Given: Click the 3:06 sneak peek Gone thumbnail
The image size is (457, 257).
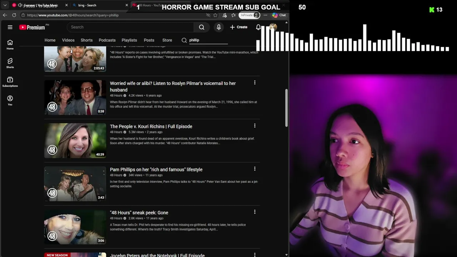Looking at the screenshot, I should (75, 227).
